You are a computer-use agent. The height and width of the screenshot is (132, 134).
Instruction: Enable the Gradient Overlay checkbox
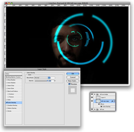click(x=7, y=105)
